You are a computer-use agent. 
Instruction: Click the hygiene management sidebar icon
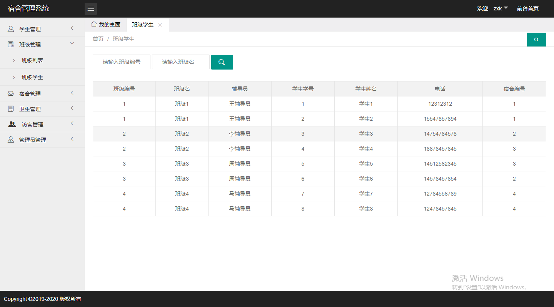(x=11, y=109)
